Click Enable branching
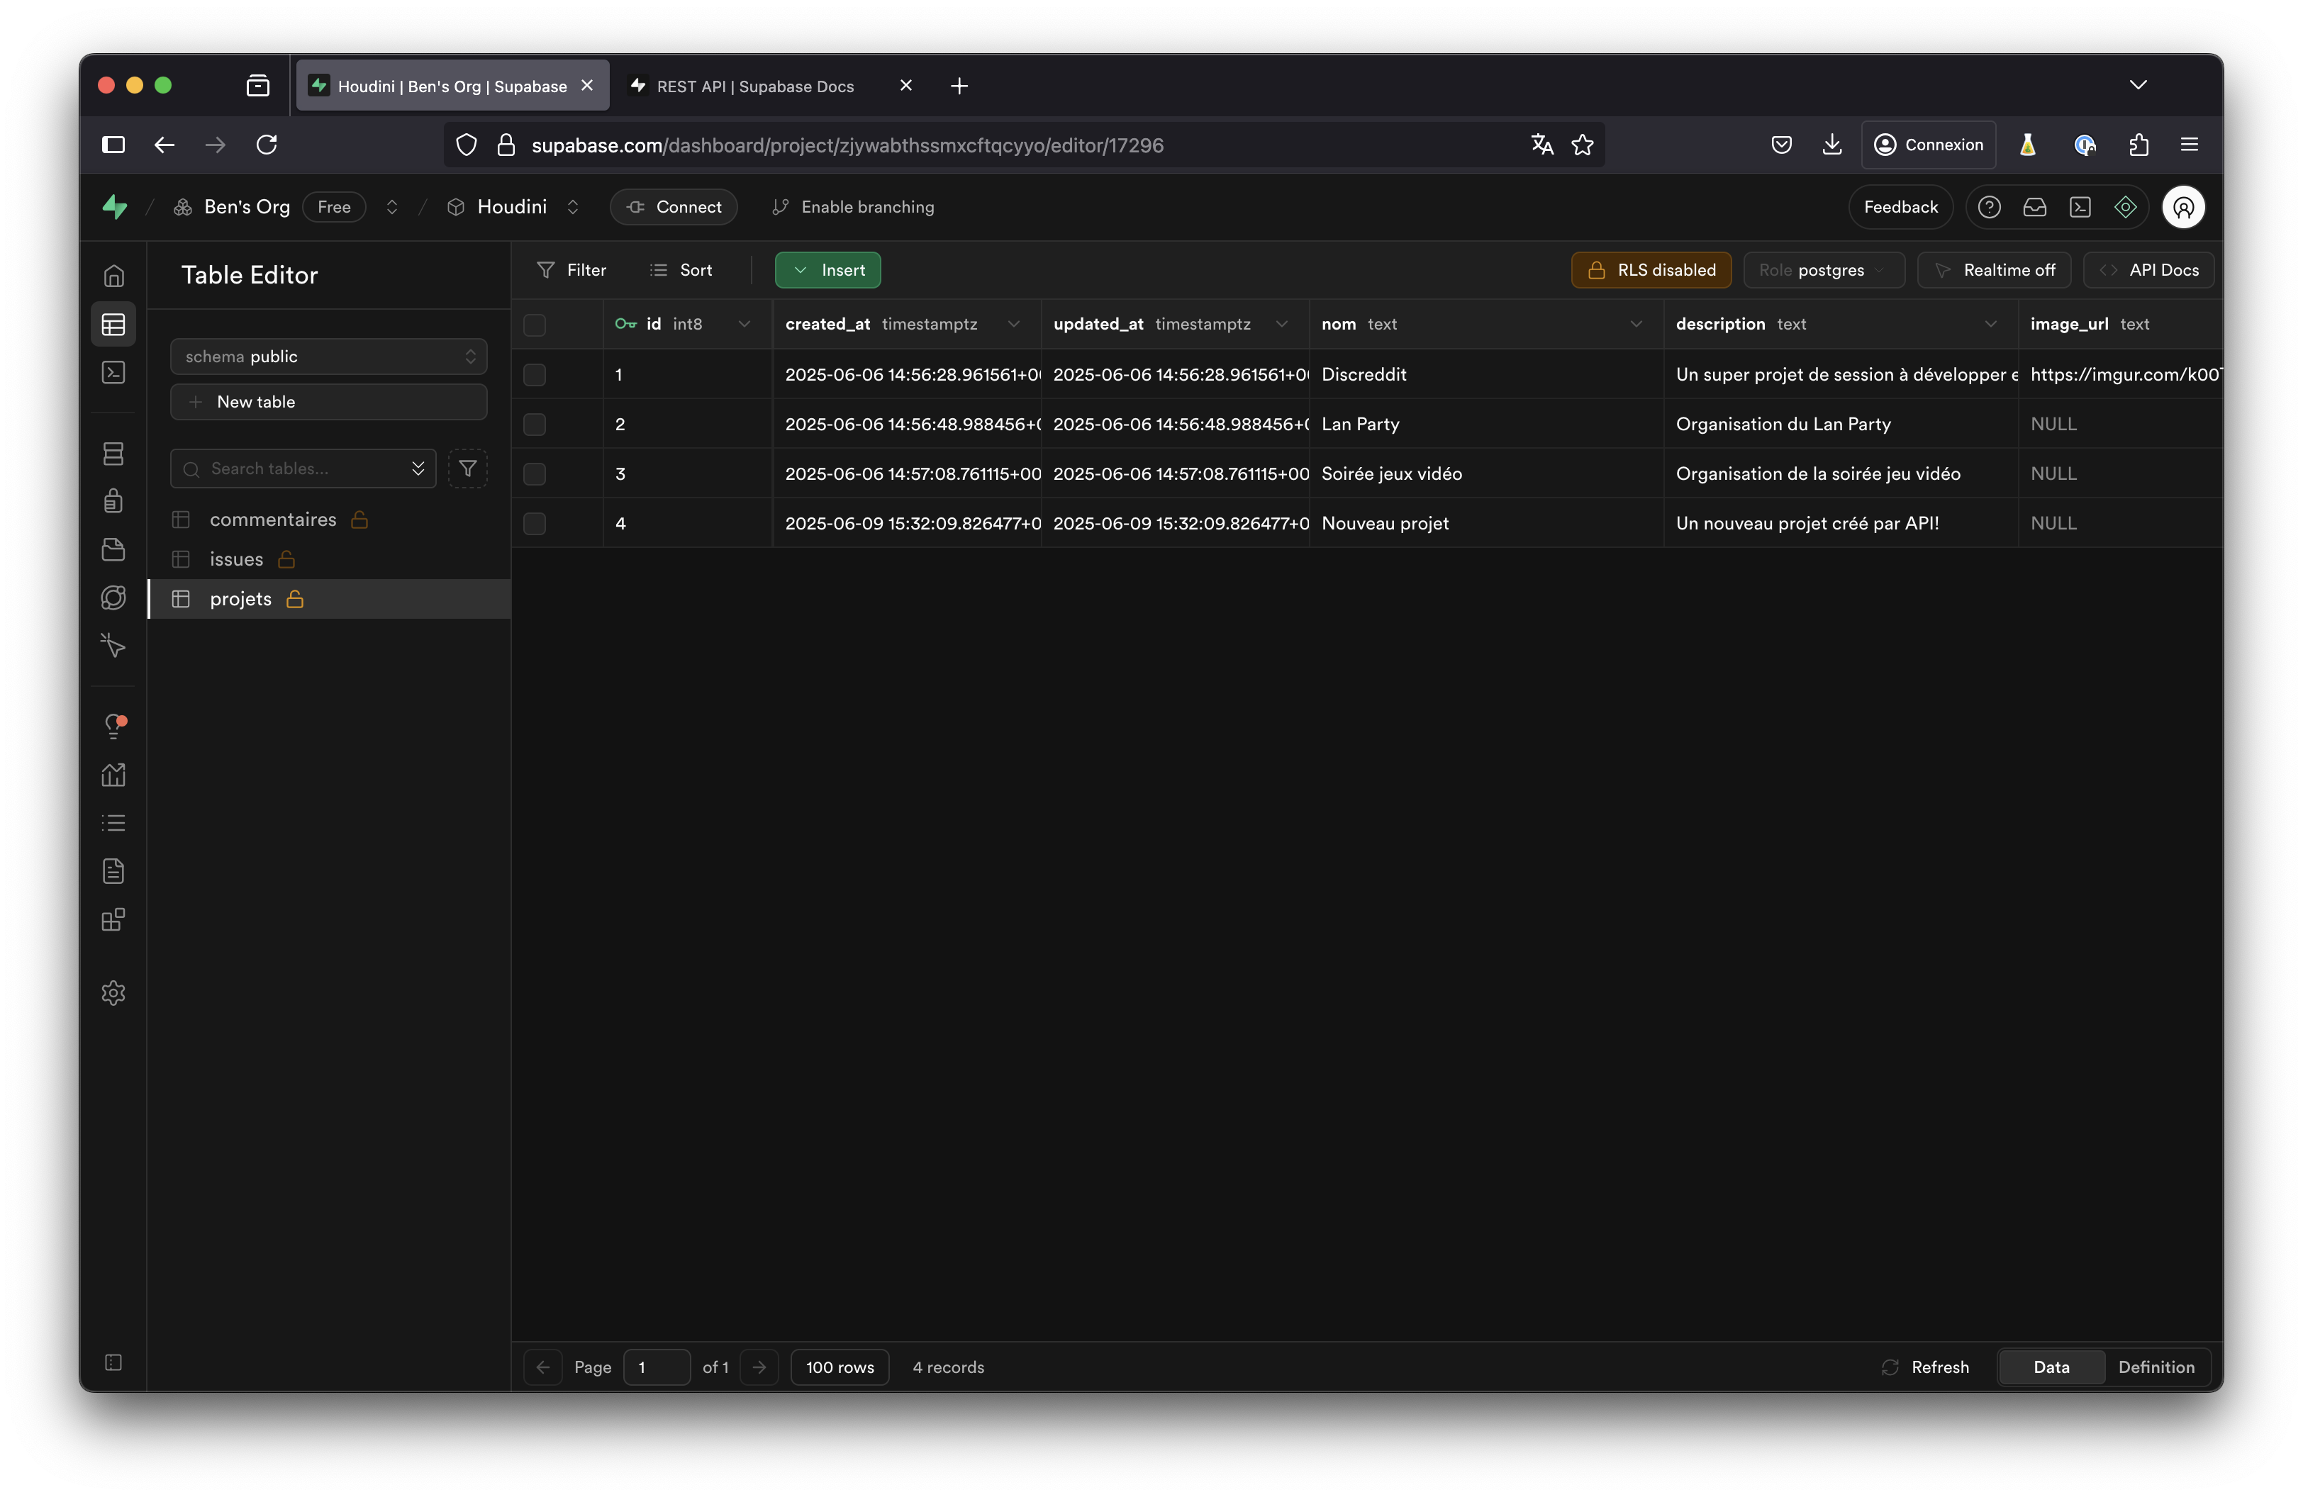Screen dimensions: 2303x1497 click(854, 207)
